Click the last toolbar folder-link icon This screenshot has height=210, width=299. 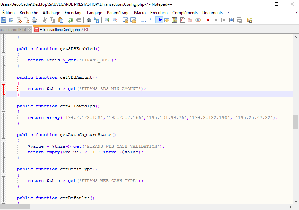(250, 20)
